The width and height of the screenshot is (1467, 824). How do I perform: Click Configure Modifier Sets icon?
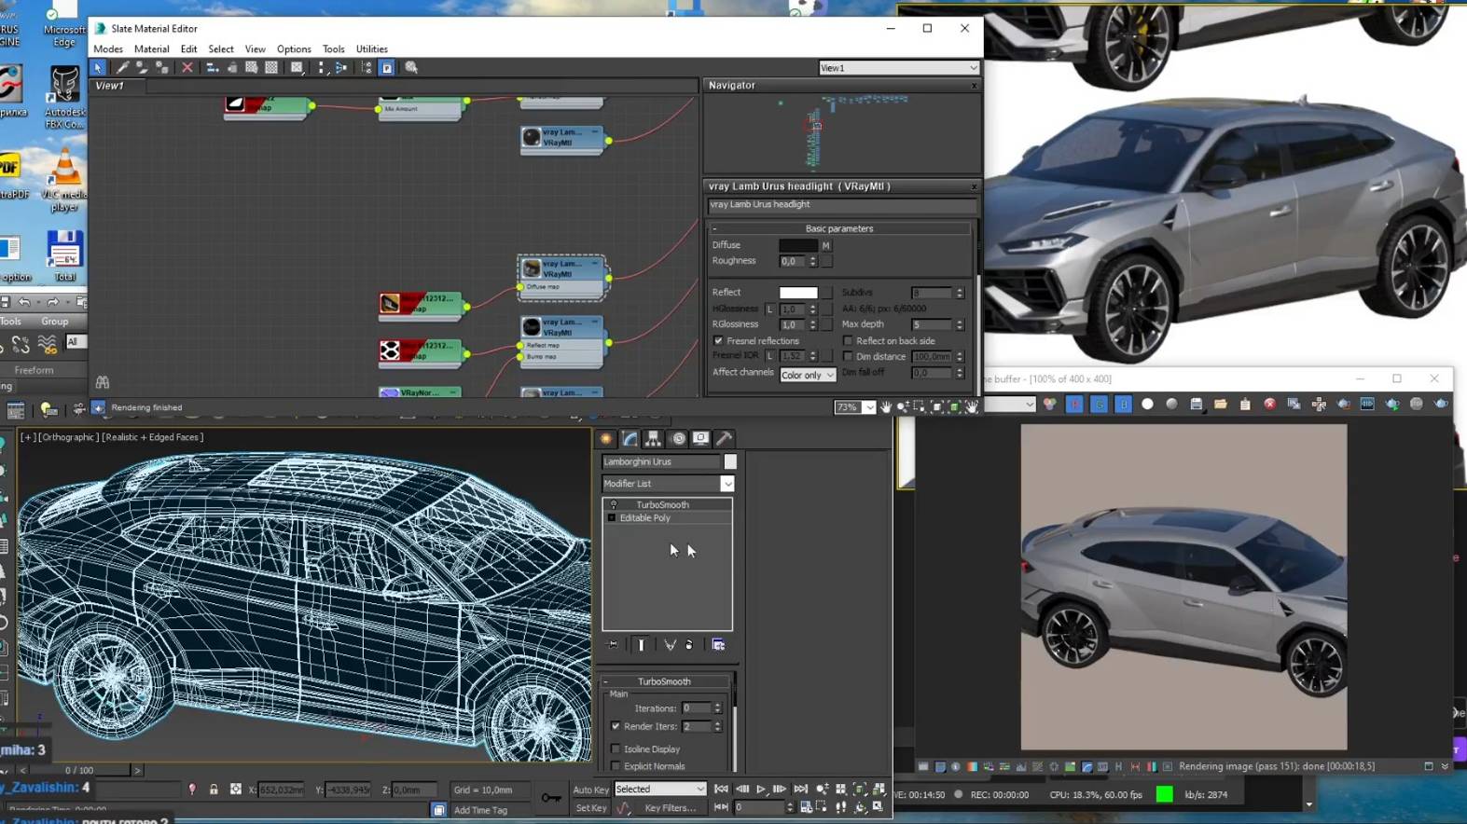click(718, 645)
